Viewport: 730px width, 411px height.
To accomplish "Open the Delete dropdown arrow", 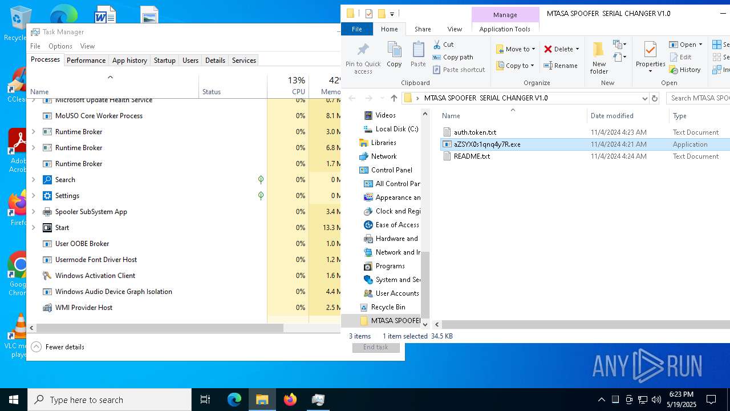I will pyautogui.click(x=577, y=49).
